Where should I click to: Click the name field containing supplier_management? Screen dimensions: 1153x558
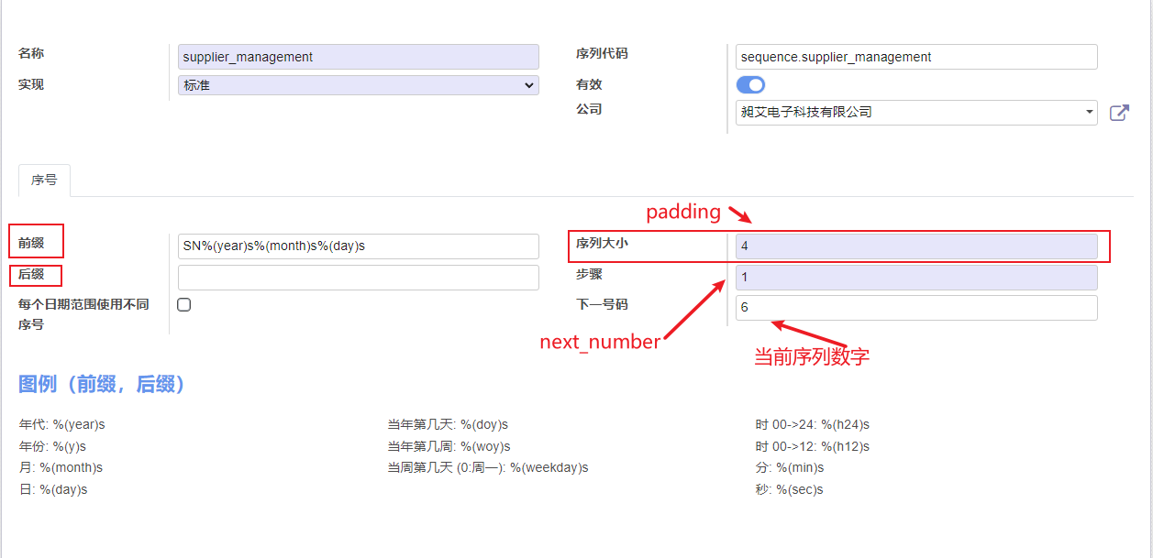(358, 56)
